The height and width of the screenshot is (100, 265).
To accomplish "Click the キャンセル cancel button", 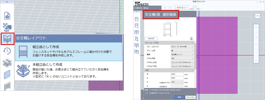I will pyautogui.click(x=190, y=97).
